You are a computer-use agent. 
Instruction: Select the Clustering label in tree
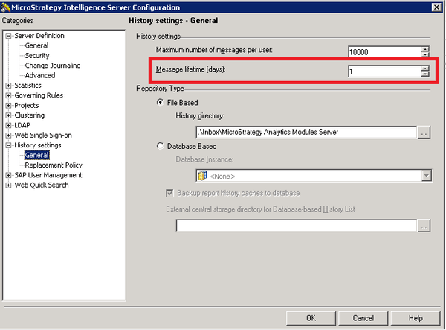pyautogui.click(x=30, y=115)
